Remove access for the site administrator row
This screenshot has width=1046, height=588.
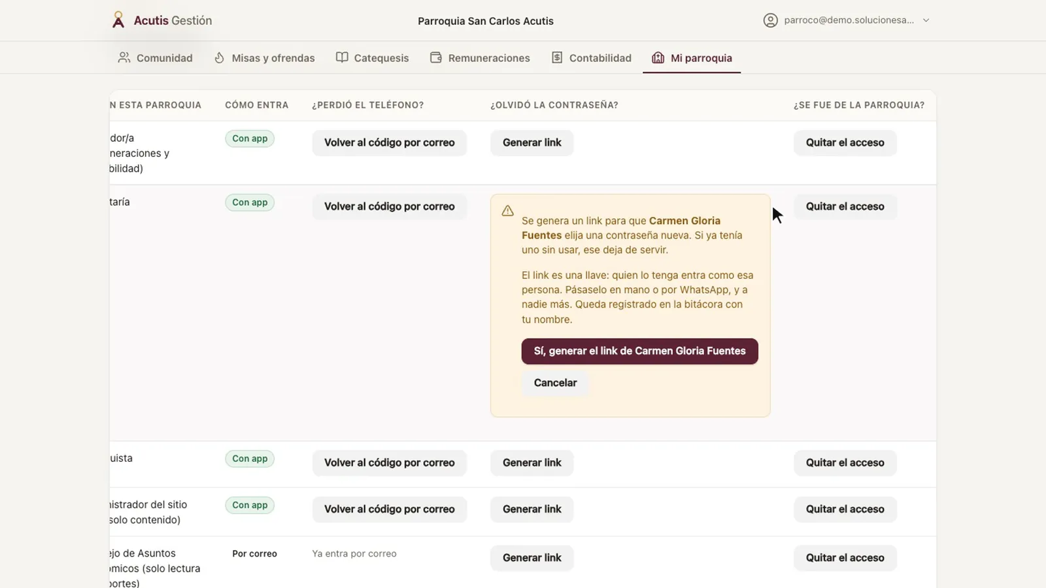tap(845, 509)
